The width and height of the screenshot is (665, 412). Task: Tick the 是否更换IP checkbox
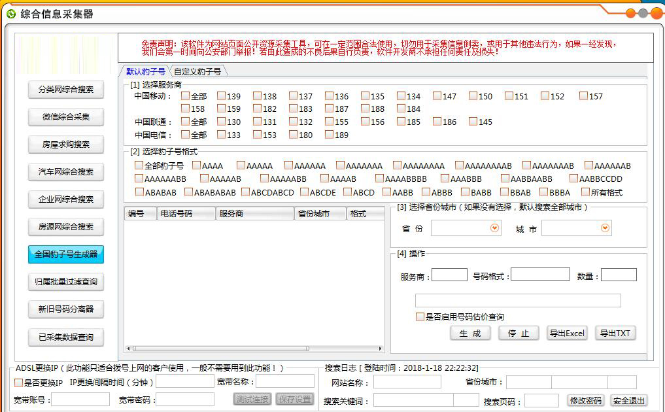point(18,383)
